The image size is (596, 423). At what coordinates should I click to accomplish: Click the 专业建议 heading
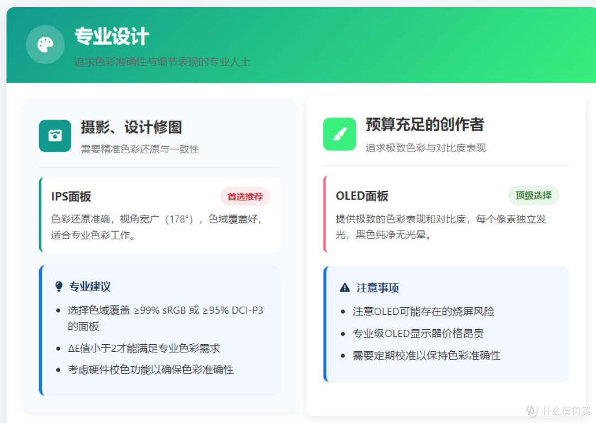[90, 287]
